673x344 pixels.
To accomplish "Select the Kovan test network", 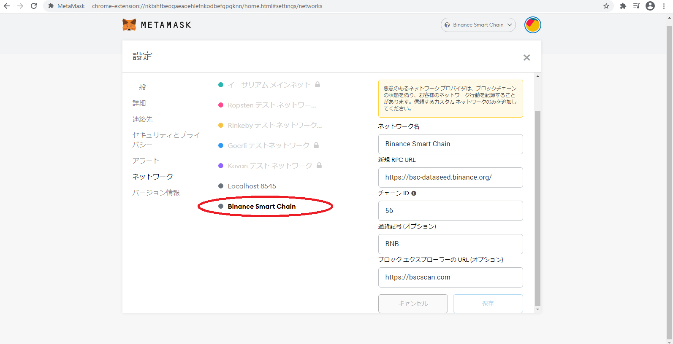I will pos(270,166).
